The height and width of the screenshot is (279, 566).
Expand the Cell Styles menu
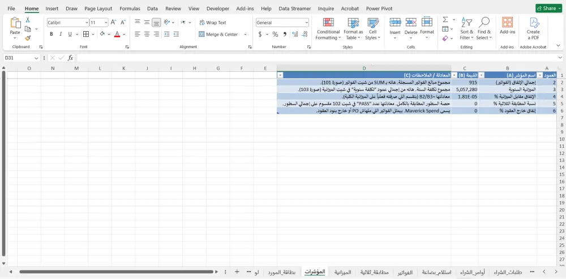[373, 28]
